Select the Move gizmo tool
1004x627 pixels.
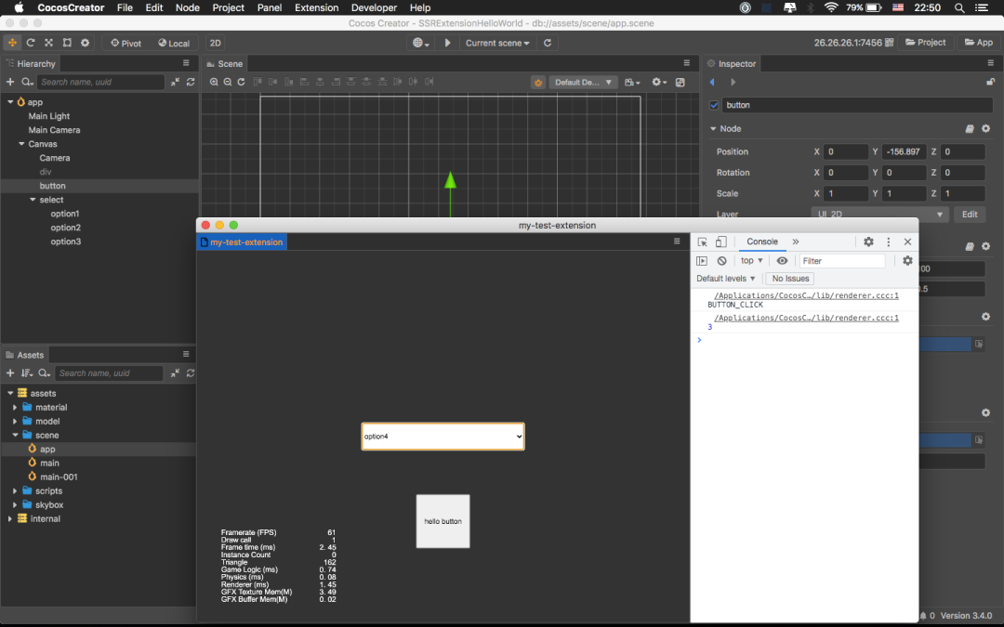[x=12, y=43]
